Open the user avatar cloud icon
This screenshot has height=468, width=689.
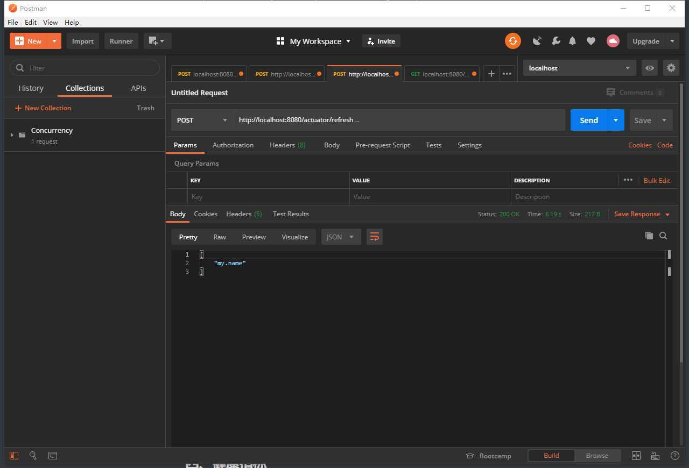[x=613, y=41]
